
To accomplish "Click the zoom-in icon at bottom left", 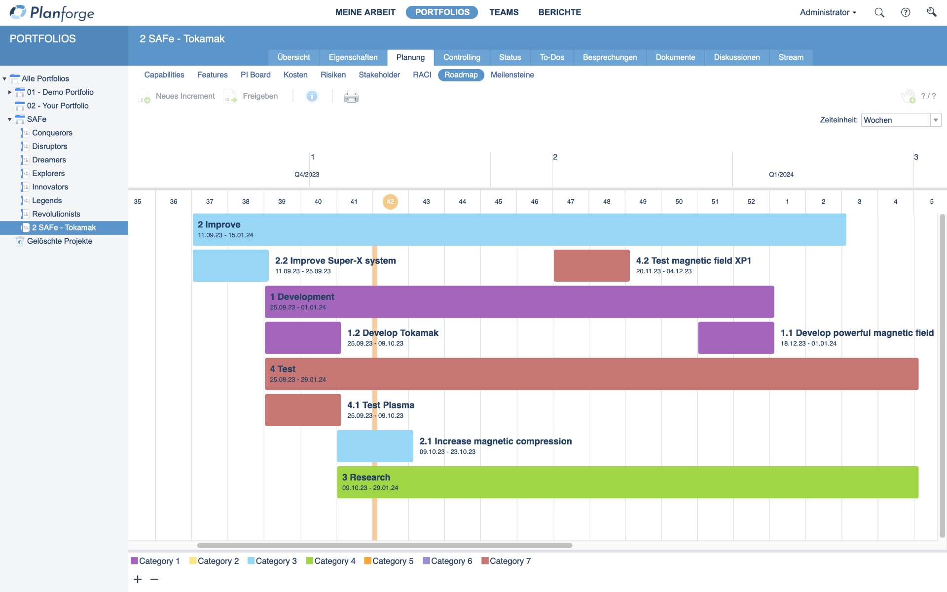I will pyautogui.click(x=137, y=579).
